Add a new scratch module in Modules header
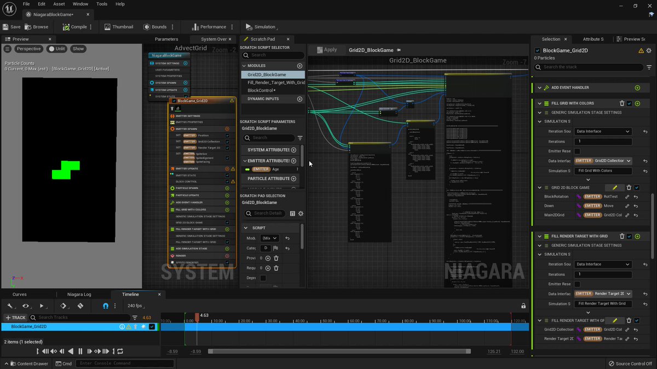Screen dimensions: 657x369 click(x=299, y=66)
